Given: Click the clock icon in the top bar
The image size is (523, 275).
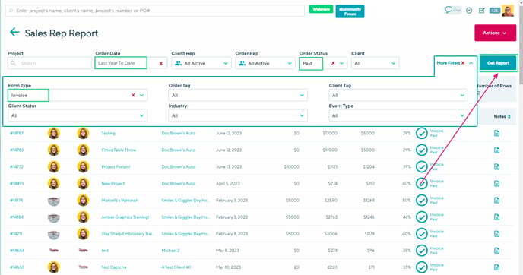Looking at the screenshot, I should [x=469, y=11].
